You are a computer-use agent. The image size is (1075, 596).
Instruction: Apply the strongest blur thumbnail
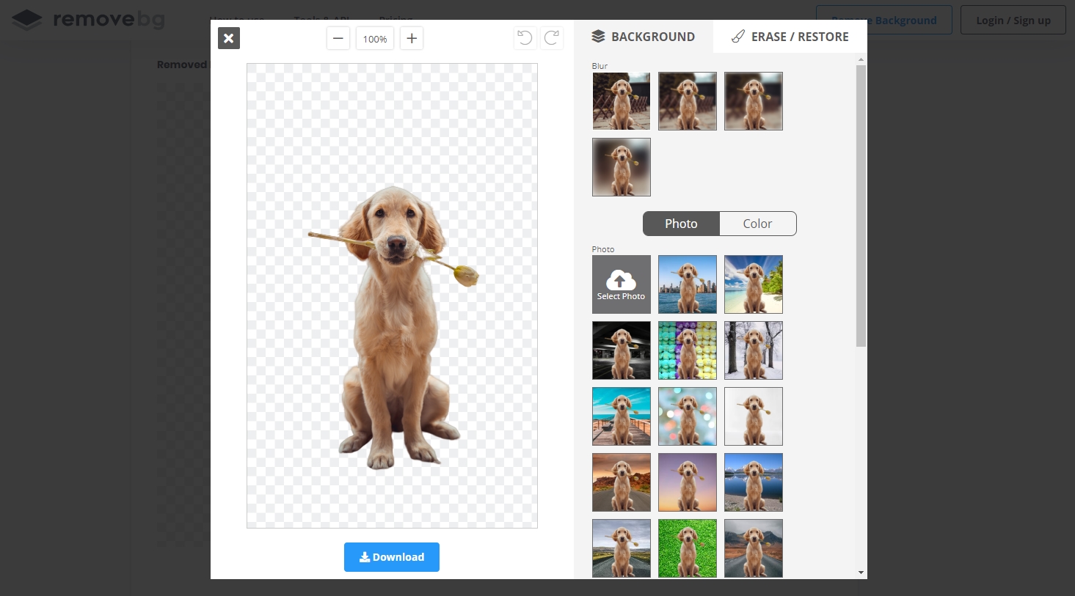(x=622, y=167)
